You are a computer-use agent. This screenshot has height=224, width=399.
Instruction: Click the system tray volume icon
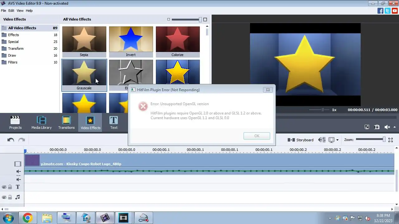pos(367,218)
